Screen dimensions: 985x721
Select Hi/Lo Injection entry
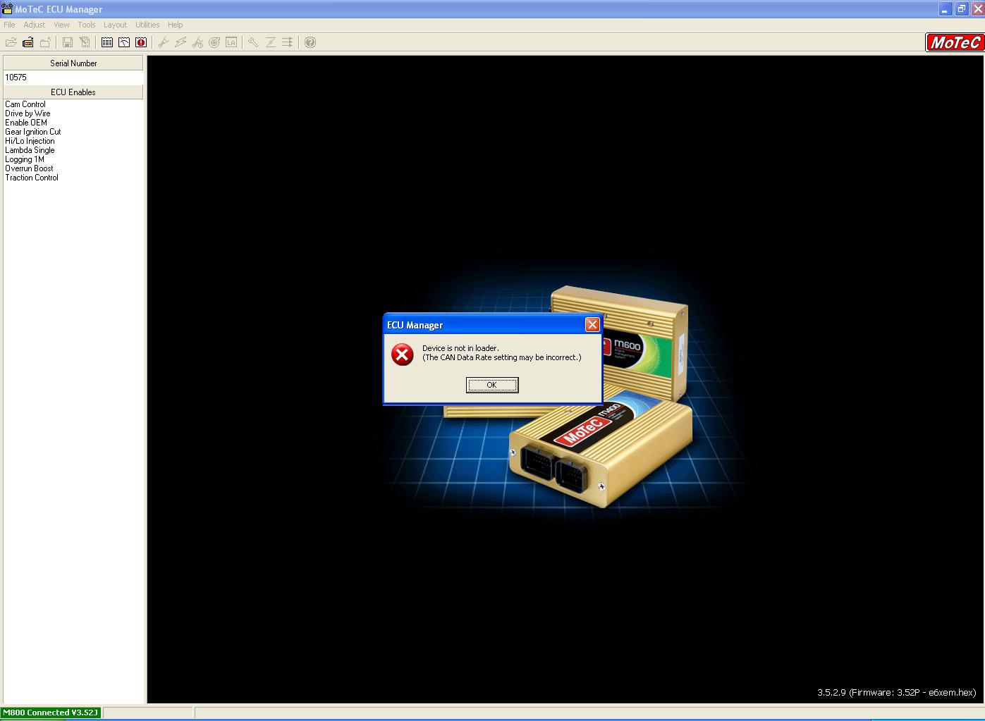point(30,141)
